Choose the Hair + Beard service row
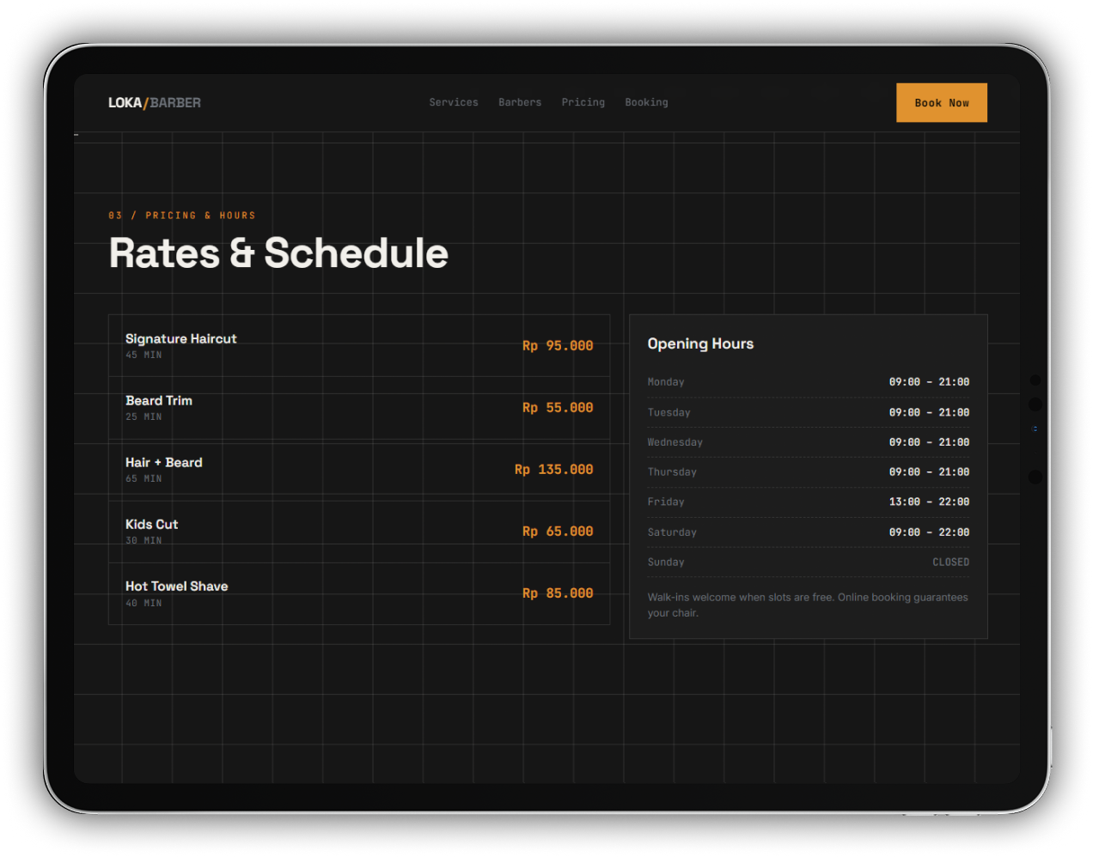The height and width of the screenshot is (857, 1093). [359, 469]
